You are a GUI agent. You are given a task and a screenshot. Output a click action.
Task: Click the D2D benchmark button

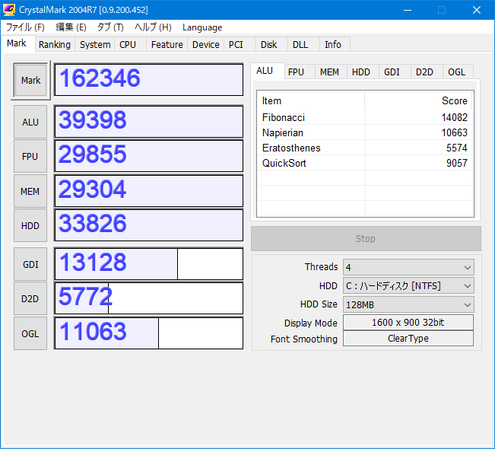pos(30,298)
